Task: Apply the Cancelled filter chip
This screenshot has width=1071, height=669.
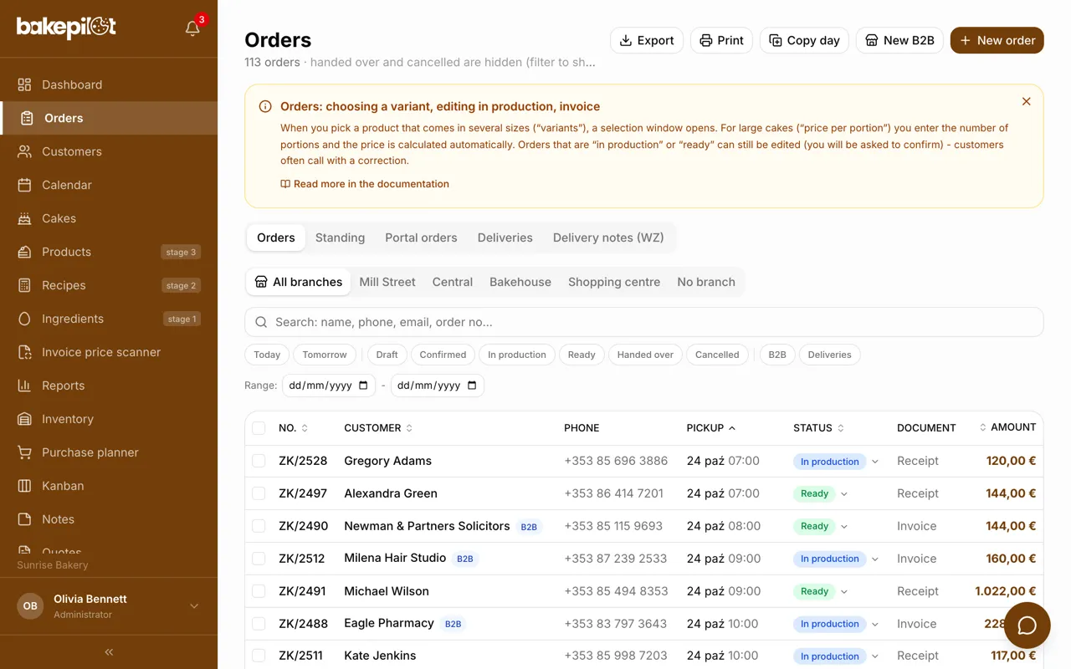Action: pyautogui.click(x=717, y=355)
